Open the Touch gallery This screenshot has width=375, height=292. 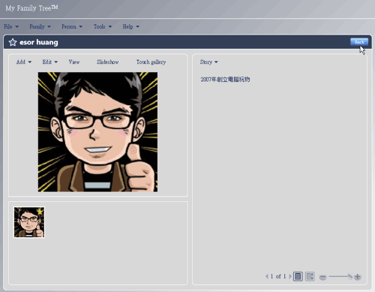[x=151, y=62]
